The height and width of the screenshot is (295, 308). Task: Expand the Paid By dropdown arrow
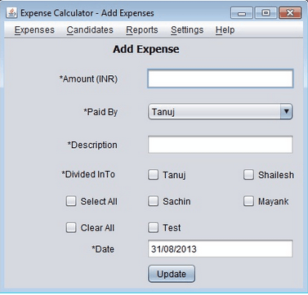coord(286,111)
